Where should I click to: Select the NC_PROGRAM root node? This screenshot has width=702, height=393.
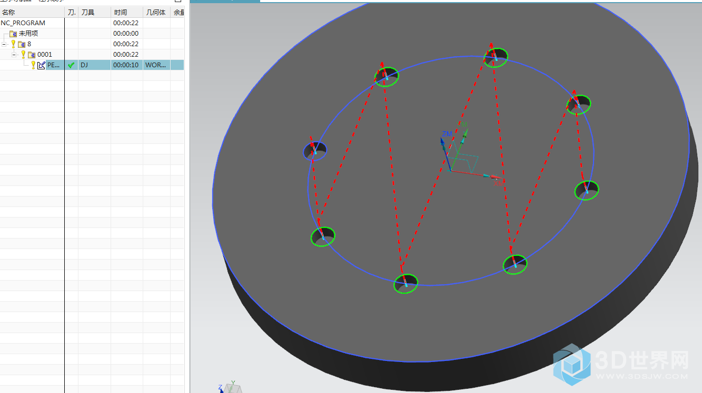23,23
